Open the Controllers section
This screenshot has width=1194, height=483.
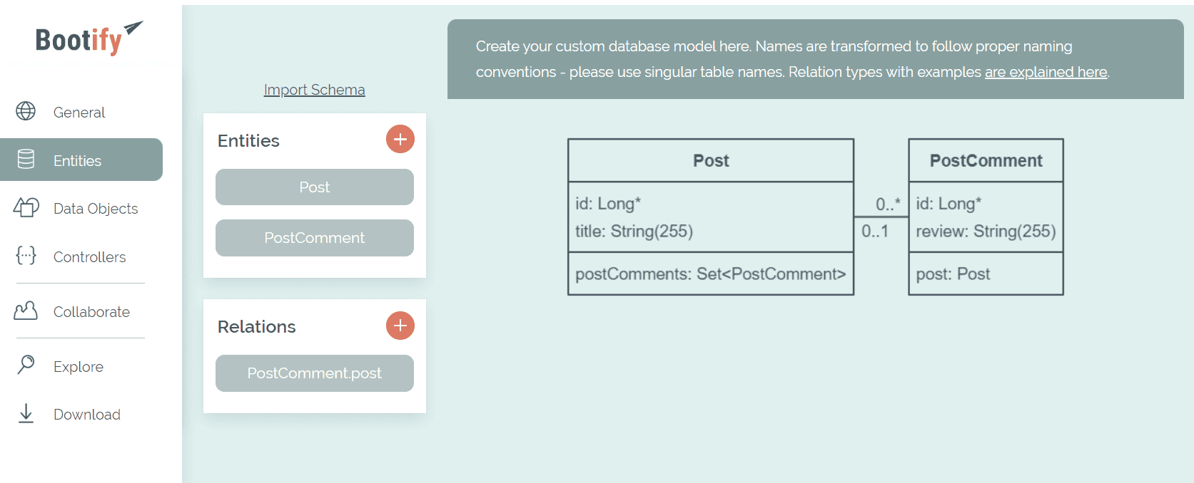tap(89, 257)
